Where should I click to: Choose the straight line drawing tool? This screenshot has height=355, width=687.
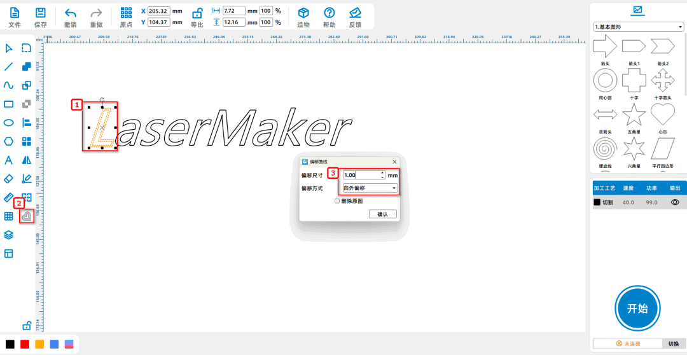coord(9,67)
